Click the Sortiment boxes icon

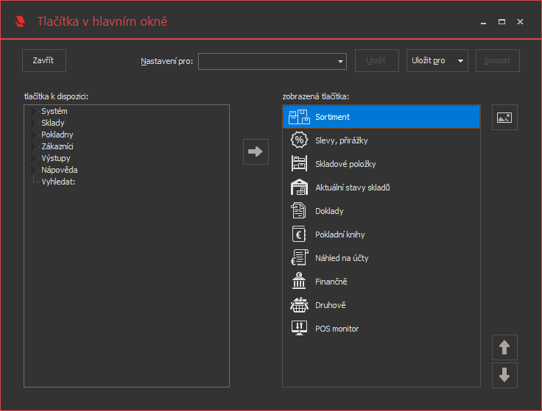[299, 117]
